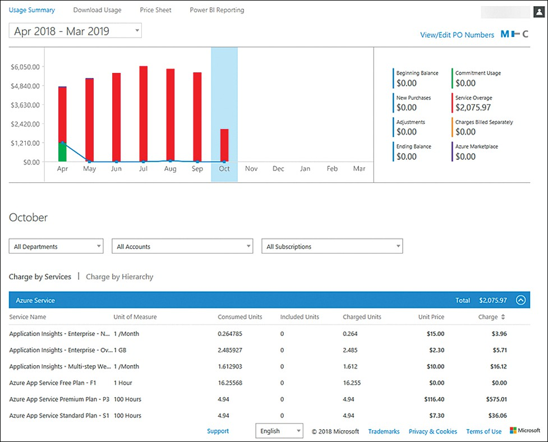Click the Charged Units column header
The image size is (548, 442).
click(x=362, y=317)
